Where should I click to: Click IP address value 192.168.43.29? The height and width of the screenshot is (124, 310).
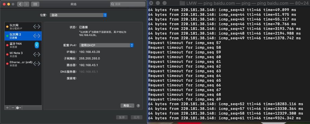coord(90,52)
